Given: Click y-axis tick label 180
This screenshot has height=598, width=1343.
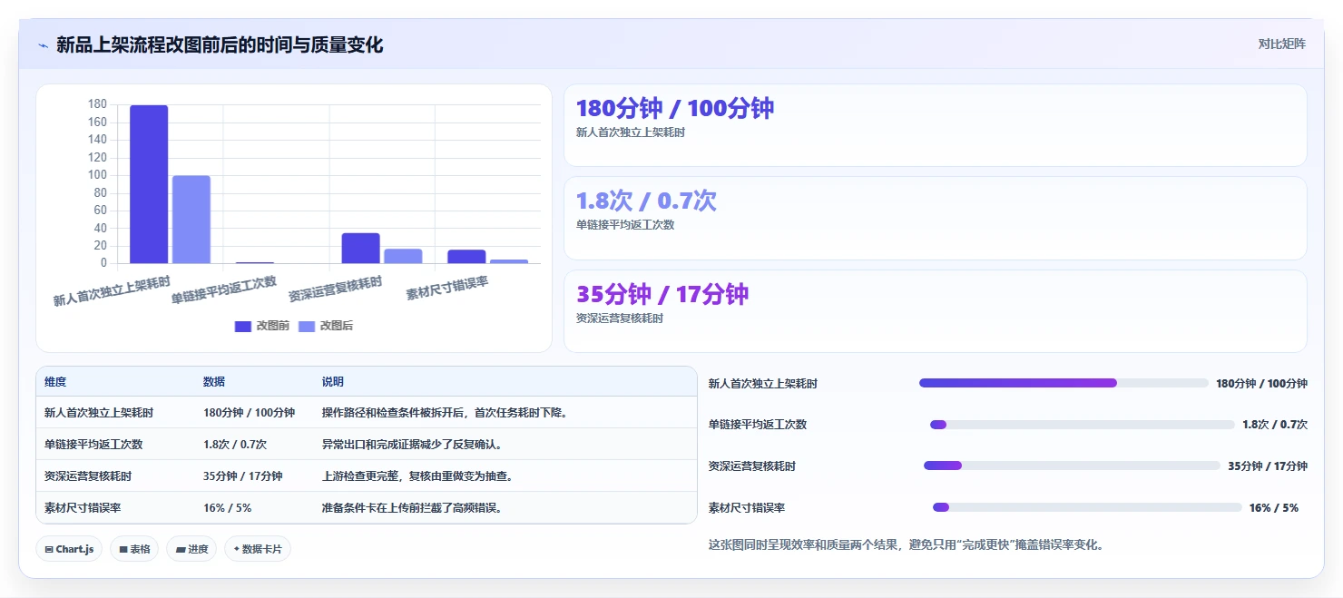Looking at the screenshot, I should coord(97,104).
